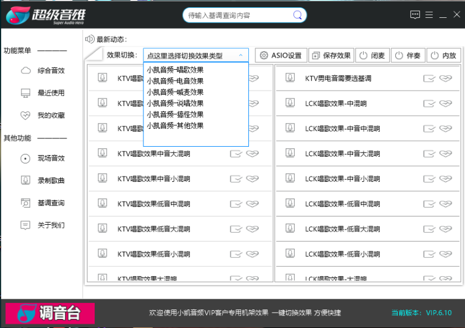Toggle the 闭麦 mute mic button
465x328 pixels.
pos(372,55)
